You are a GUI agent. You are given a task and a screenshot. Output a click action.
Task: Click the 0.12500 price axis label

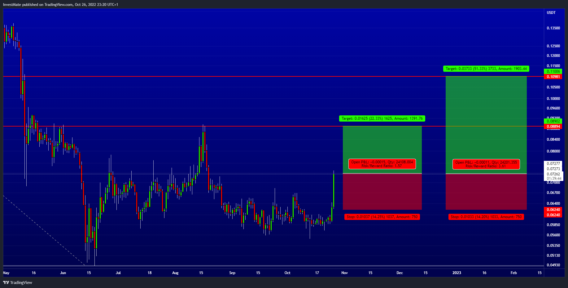(553, 46)
